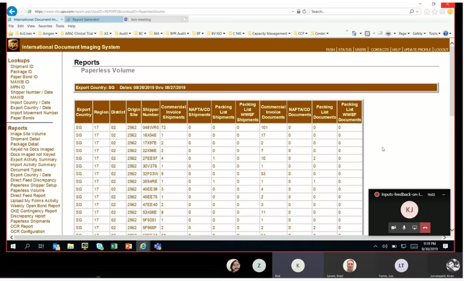Click share screen icon in call popup

pos(414,228)
